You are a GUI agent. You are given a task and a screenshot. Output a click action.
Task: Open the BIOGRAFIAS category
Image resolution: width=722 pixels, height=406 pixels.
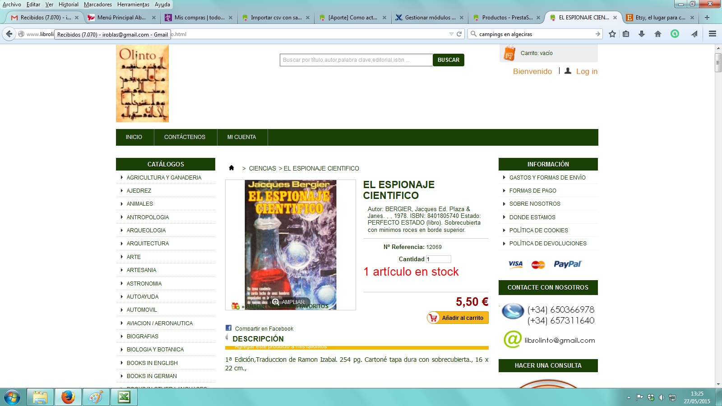click(143, 337)
